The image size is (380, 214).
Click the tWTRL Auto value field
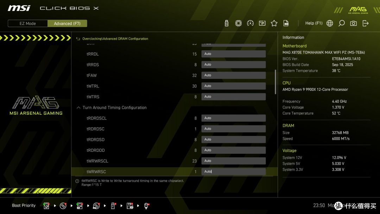(x=234, y=86)
